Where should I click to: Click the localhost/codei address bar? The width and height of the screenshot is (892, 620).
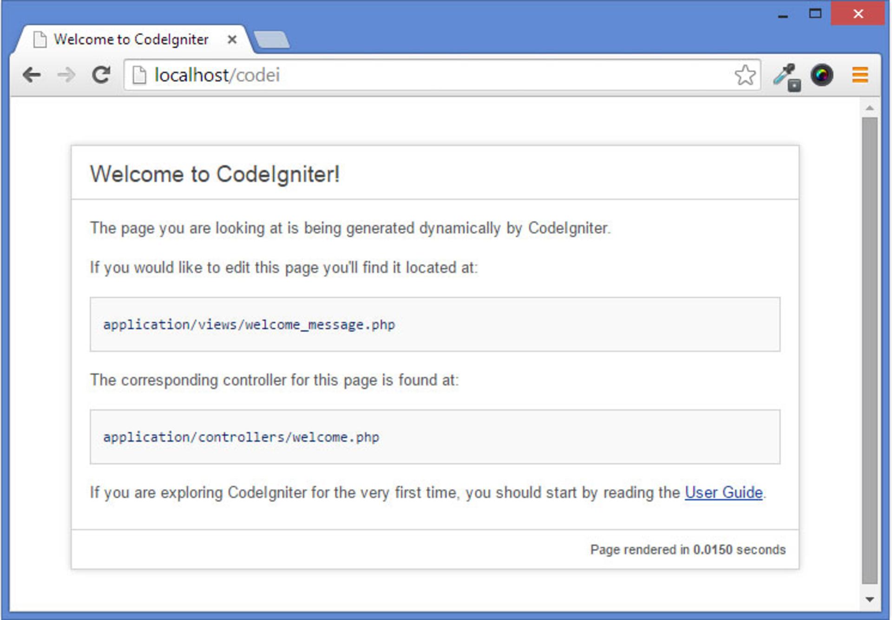point(441,75)
